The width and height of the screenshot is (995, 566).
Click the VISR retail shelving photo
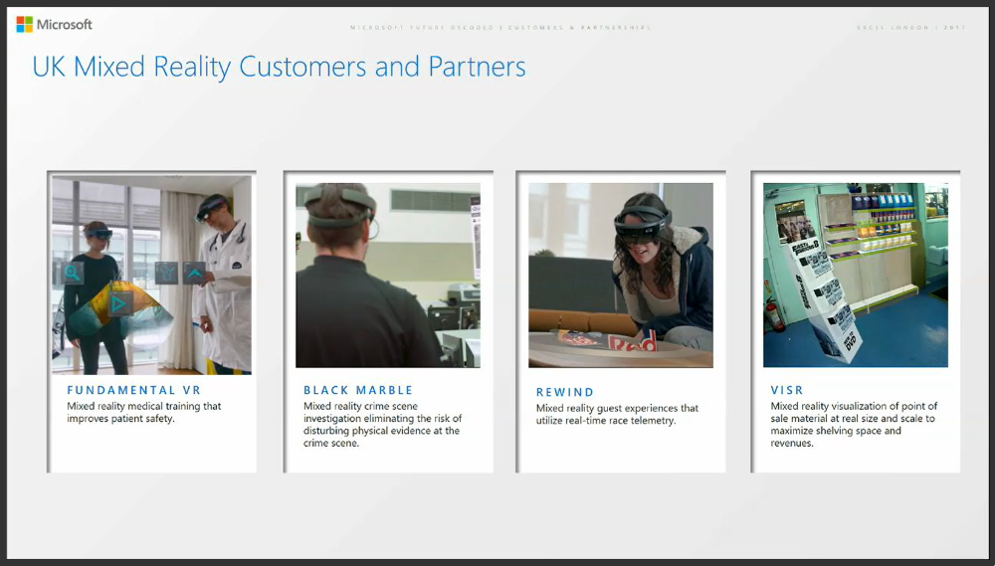point(855,276)
